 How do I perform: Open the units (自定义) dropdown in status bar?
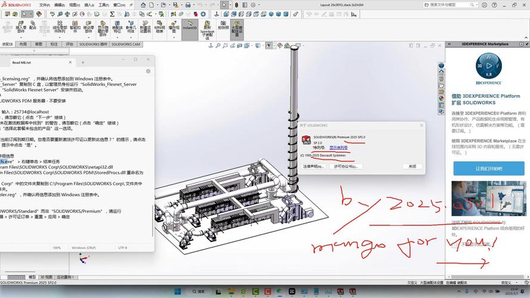pyautogui.click(x=516, y=283)
